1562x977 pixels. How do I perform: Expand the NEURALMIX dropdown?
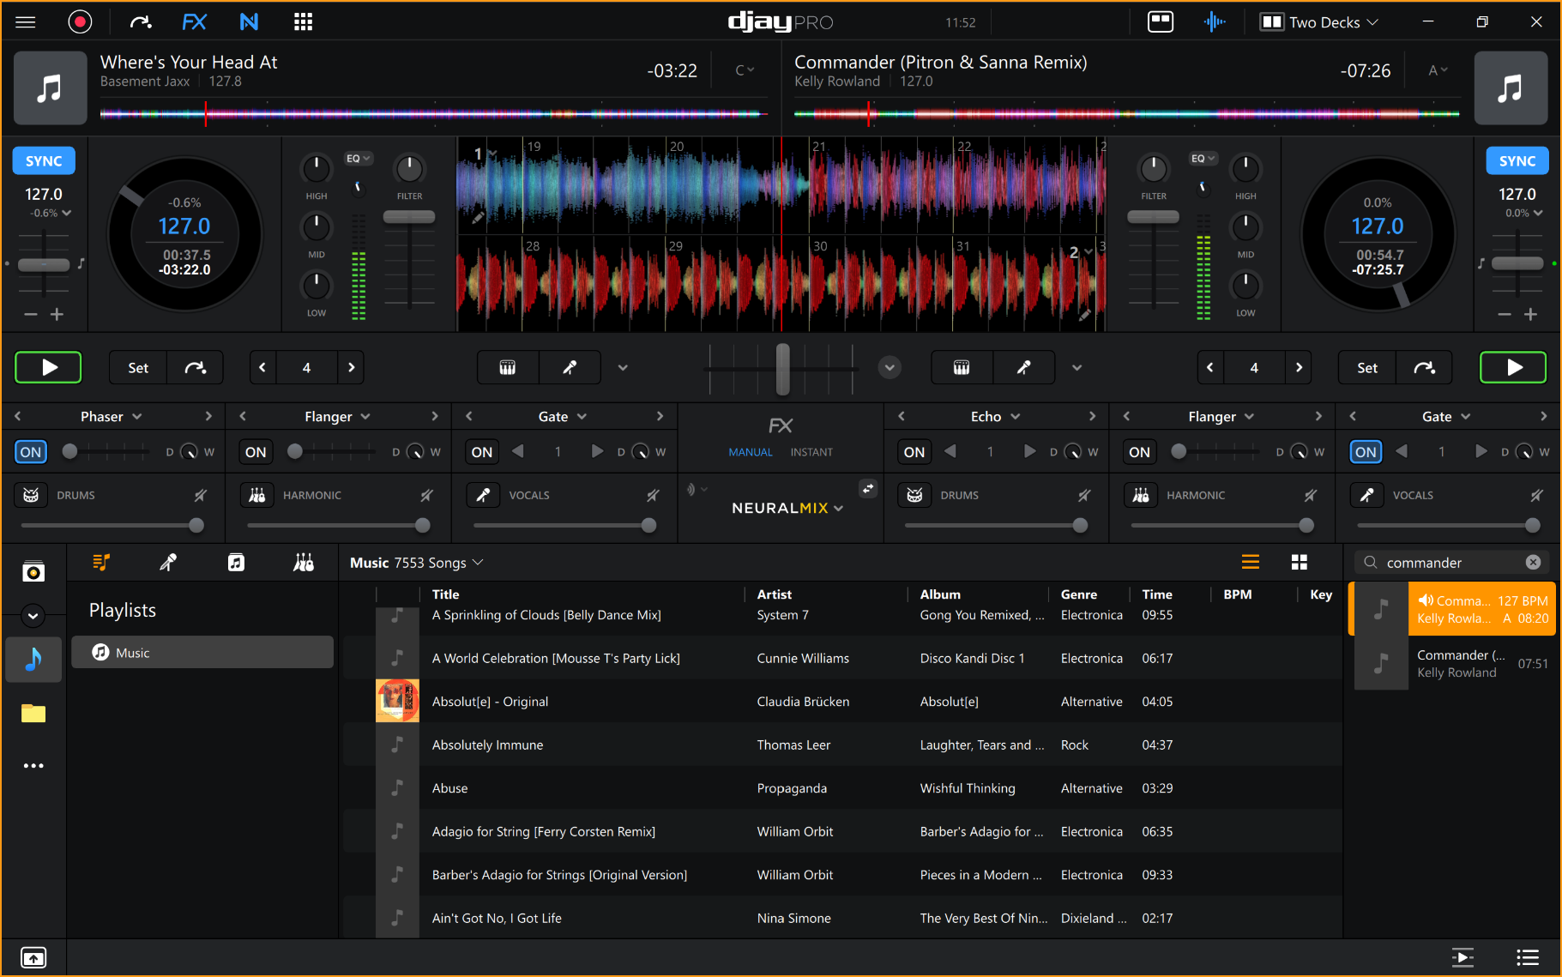[787, 508]
